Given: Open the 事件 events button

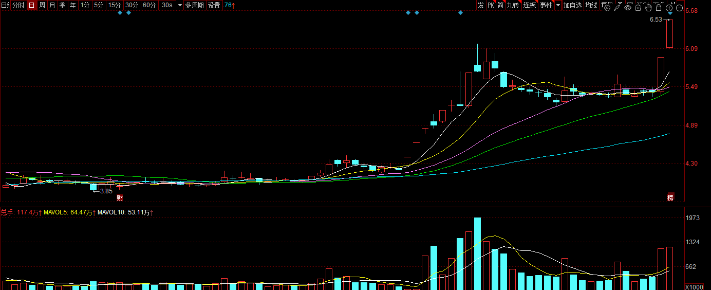Looking at the screenshot, I should tap(546, 5).
